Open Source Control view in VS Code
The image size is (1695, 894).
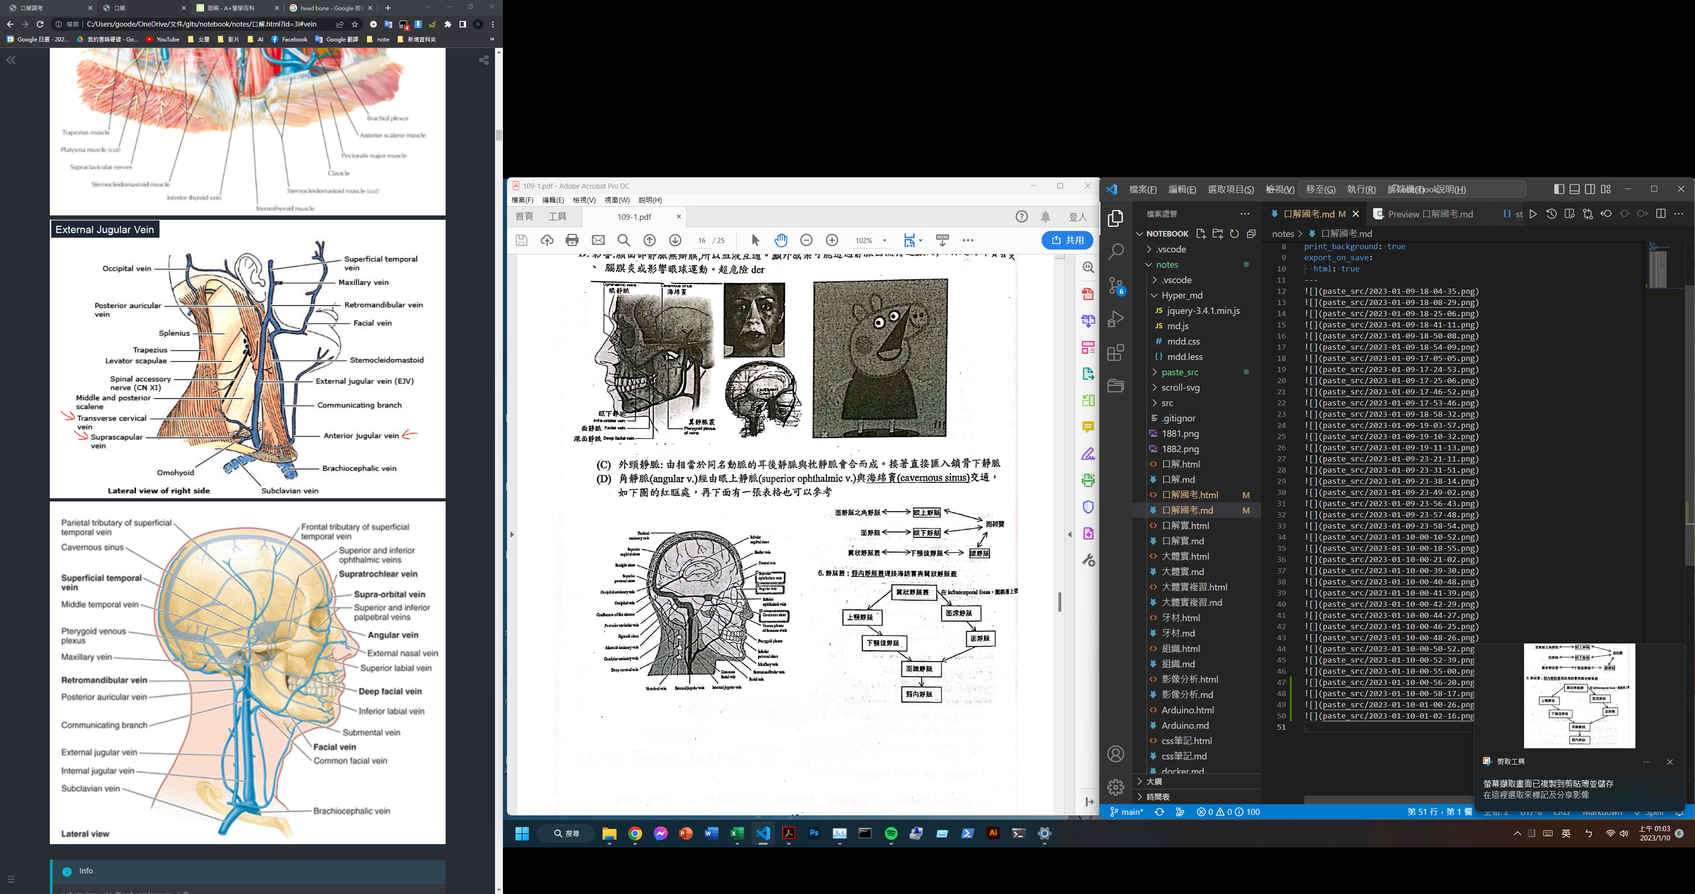(x=1116, y=285)
